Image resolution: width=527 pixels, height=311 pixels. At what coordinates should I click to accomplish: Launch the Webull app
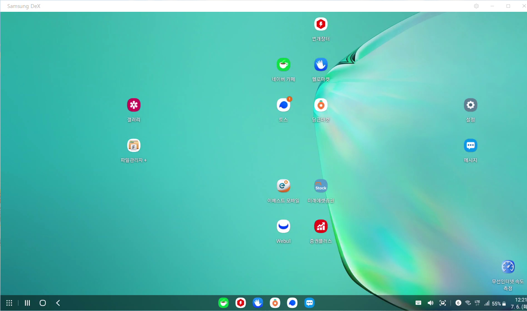(283, 226)
